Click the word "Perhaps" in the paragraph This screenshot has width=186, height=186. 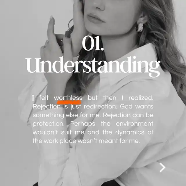[83, 124]
